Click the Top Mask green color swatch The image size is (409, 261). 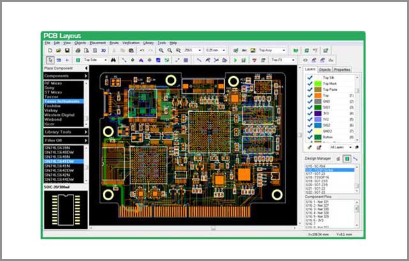click(318, 84)
